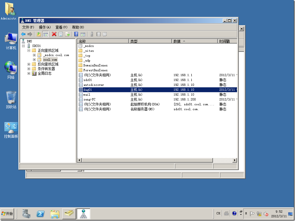Toggle the Show/Hide Console Tree toolbar icon

46,34
